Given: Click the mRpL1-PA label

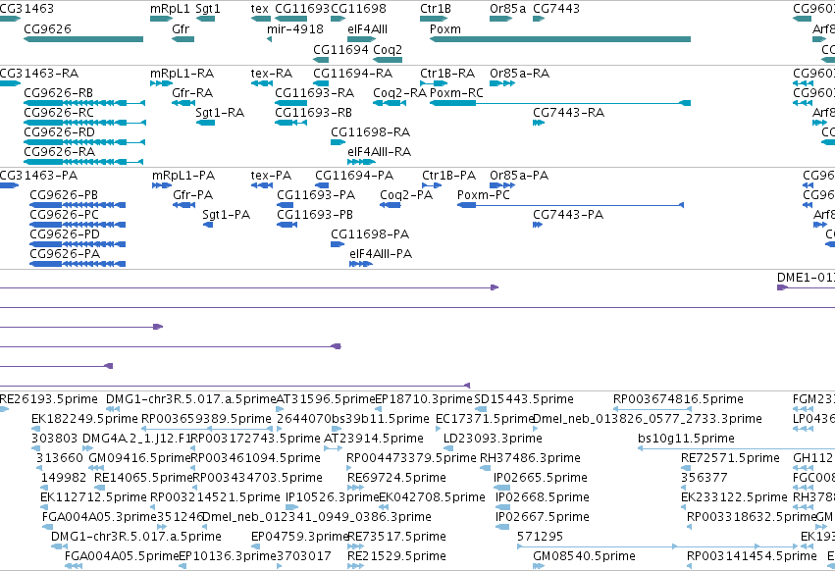Looking at the screenshot, I should pos(183,176).
